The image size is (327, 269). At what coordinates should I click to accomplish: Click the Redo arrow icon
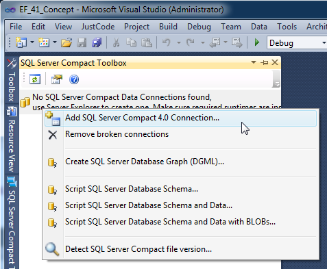(x=190, y=42)
